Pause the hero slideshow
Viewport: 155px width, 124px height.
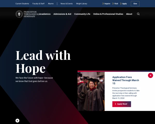pos(17,121)
